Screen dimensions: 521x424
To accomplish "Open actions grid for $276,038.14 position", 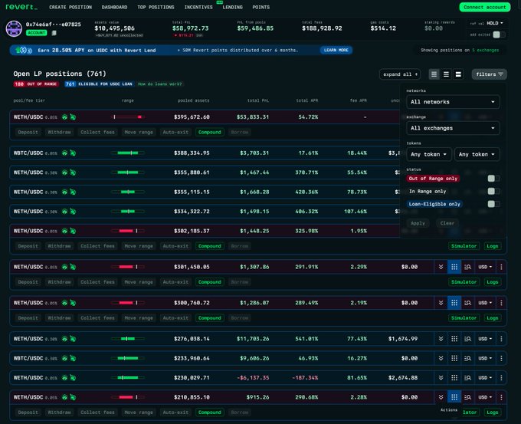I will (x=454, y=339).
